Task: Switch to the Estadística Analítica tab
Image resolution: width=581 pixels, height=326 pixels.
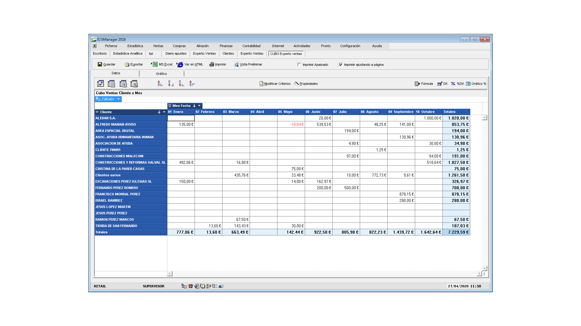Action: coord(128,53)
